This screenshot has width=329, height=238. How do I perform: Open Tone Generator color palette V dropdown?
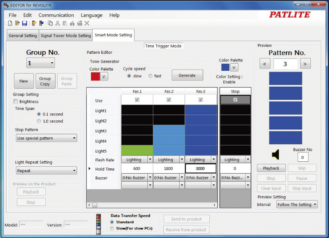click(104, 77)
